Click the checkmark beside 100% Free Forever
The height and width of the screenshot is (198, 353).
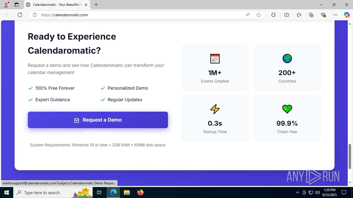point(31,88)
